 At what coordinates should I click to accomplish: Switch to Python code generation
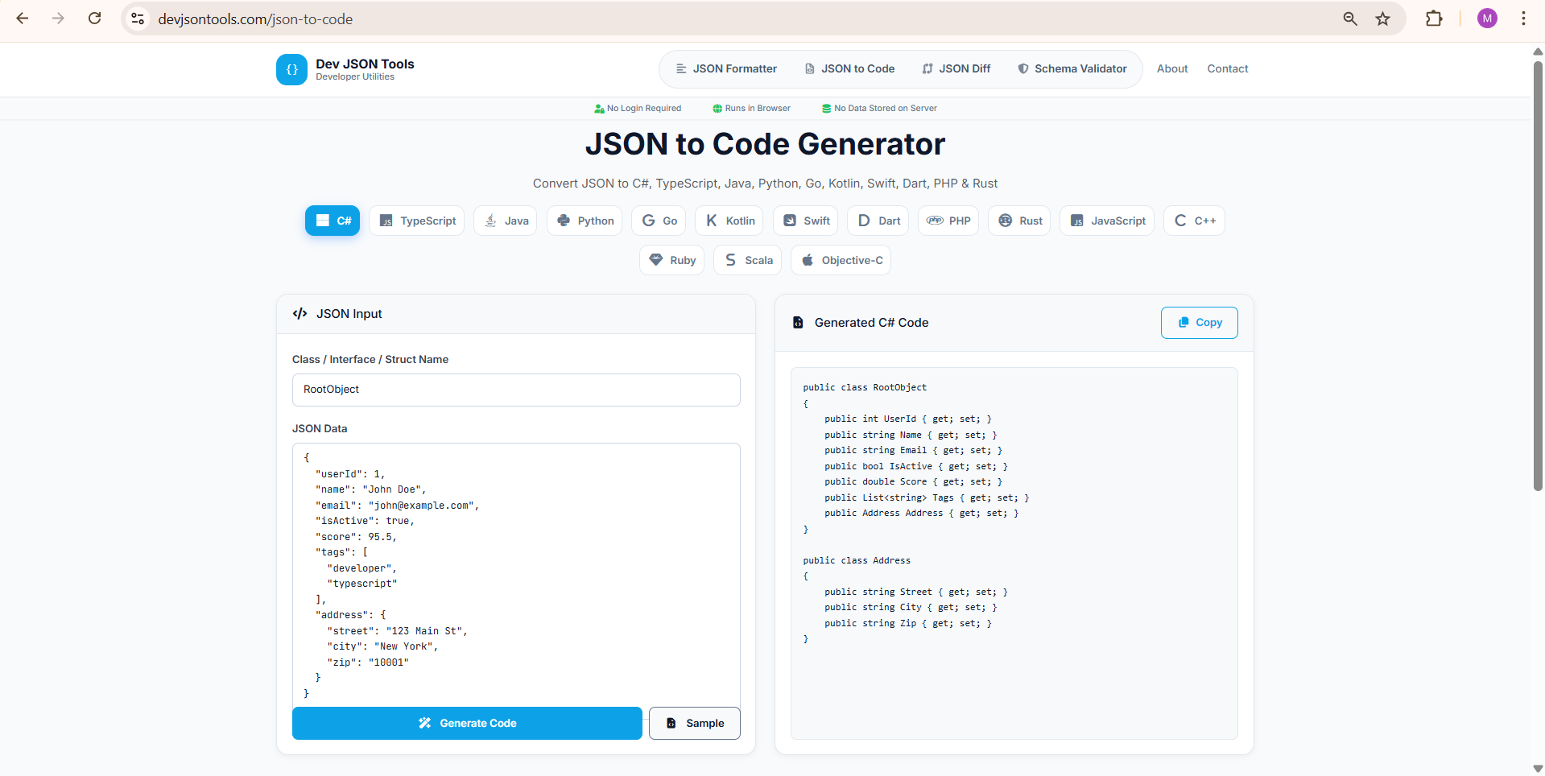(x=585, y=221)
